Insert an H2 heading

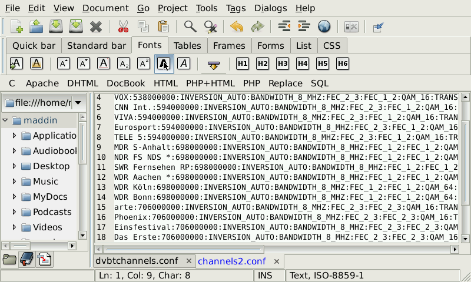(263, 63)
